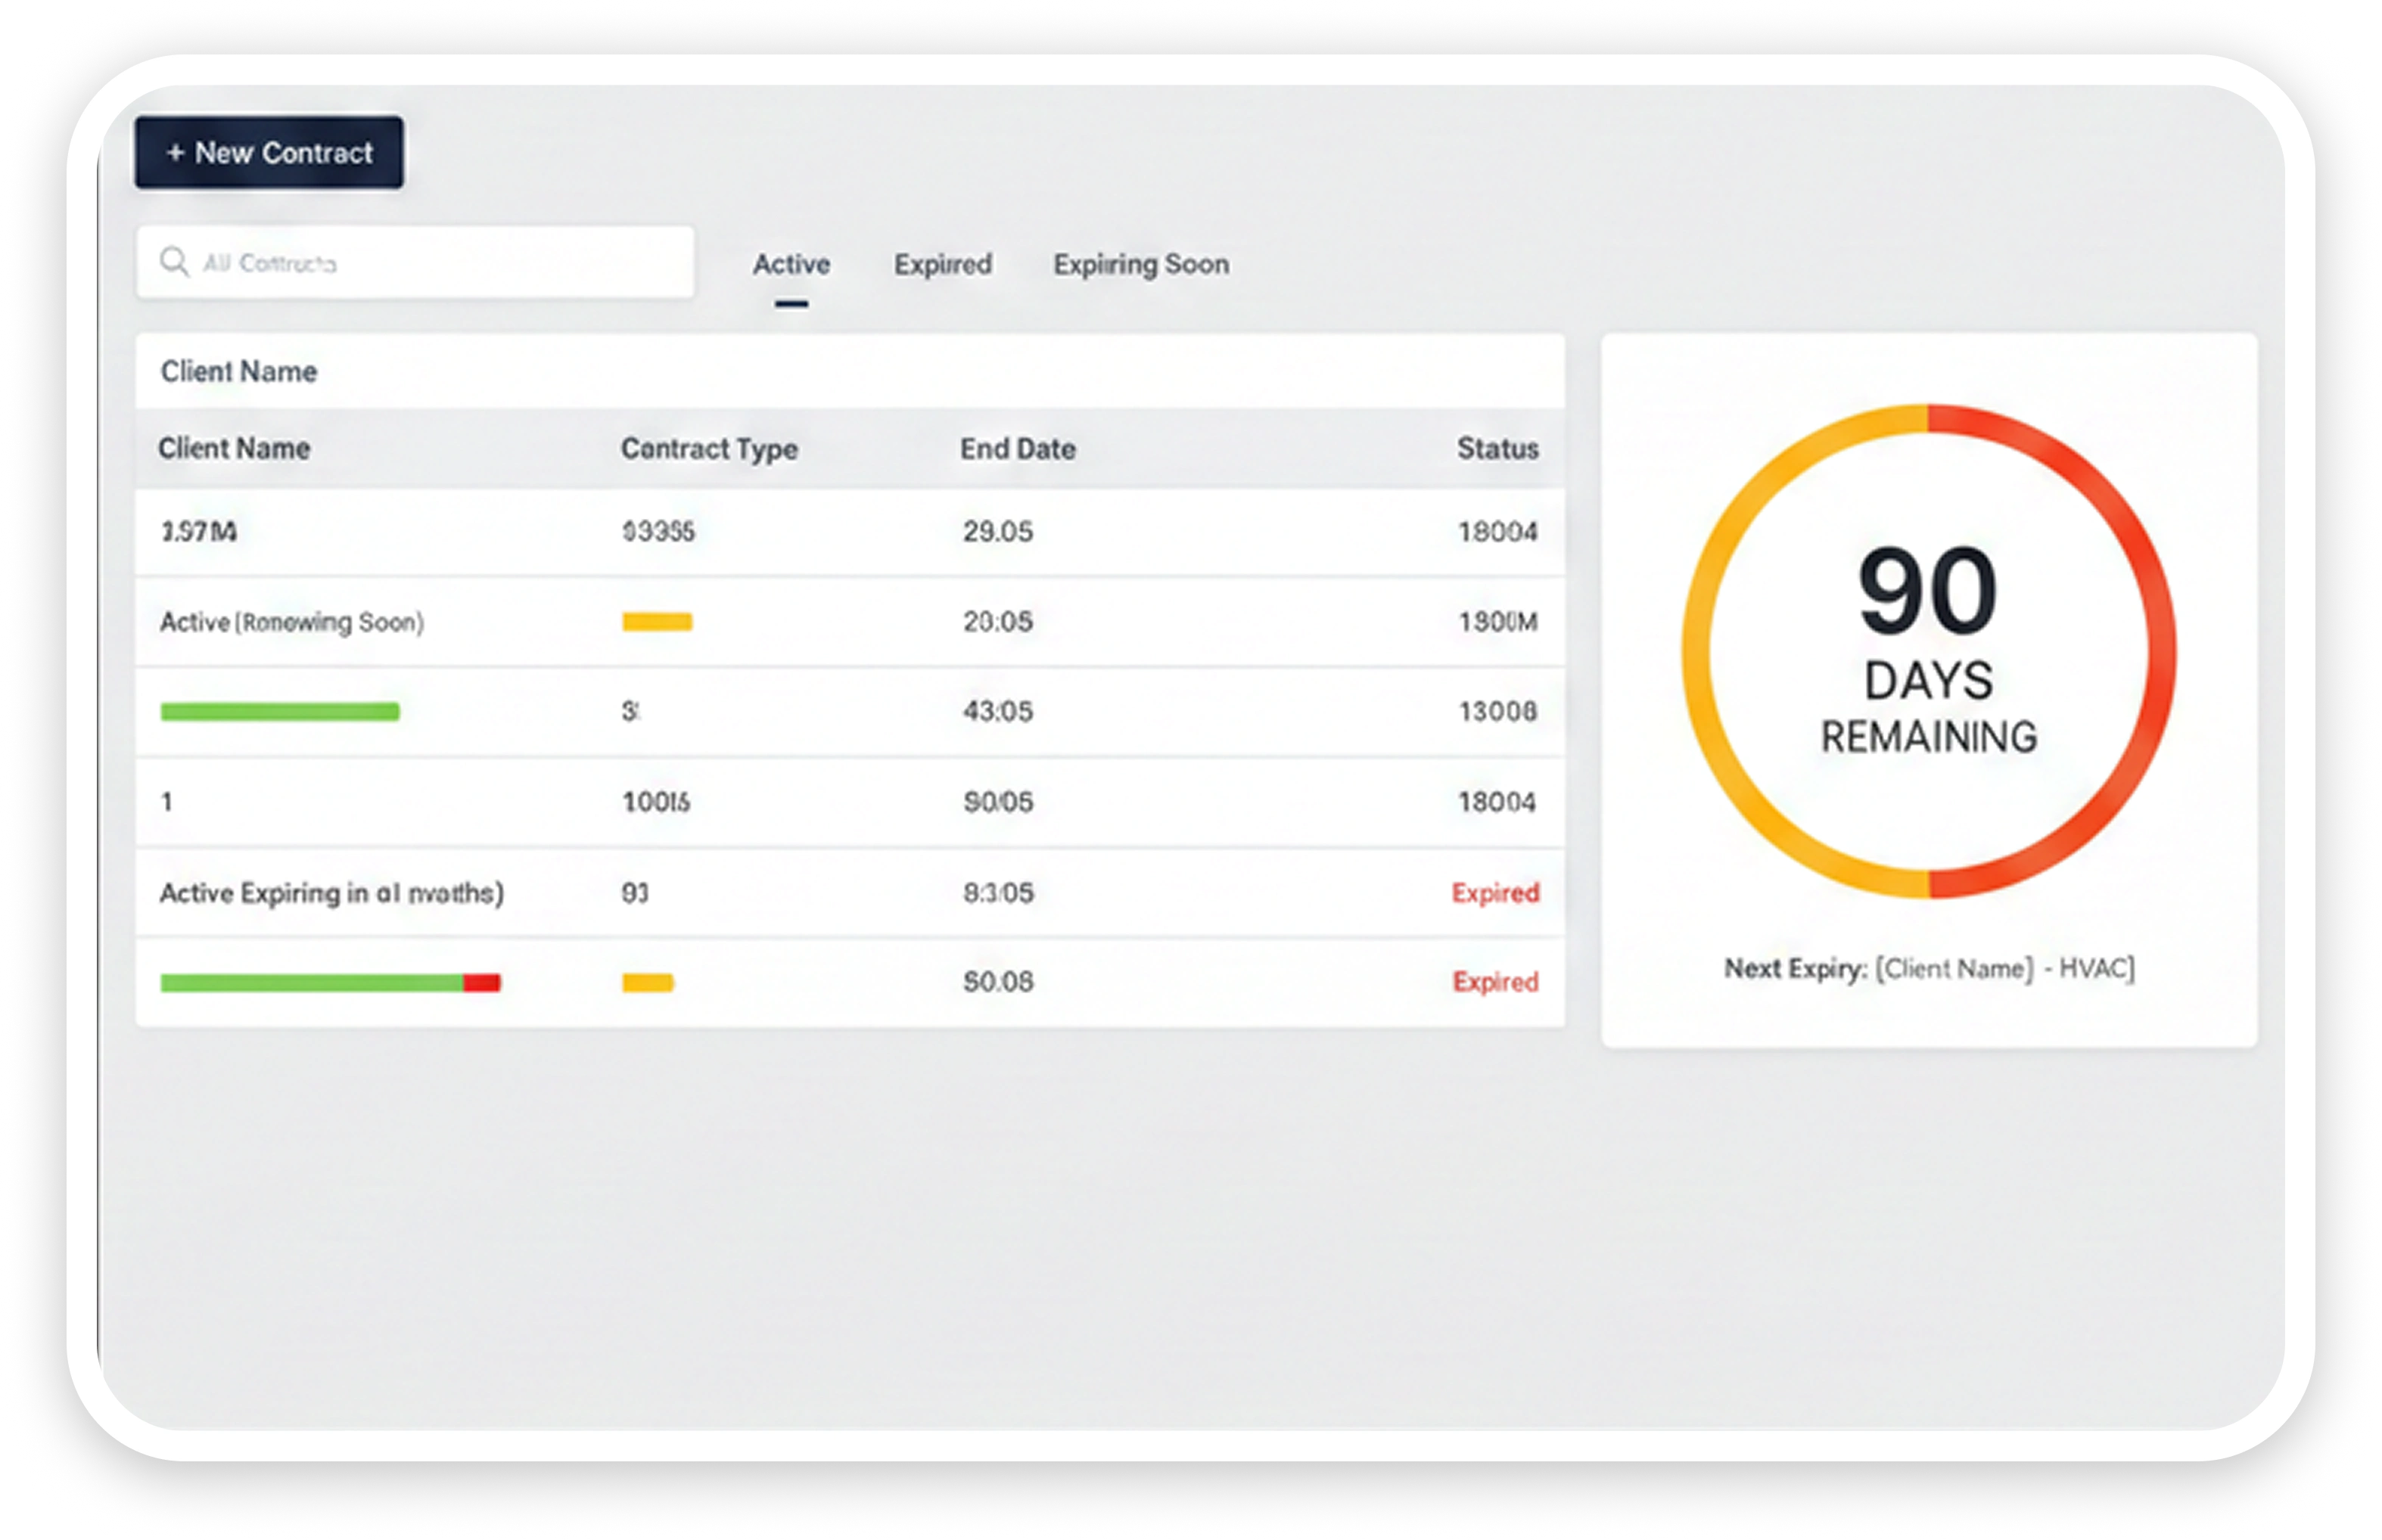Select the Expiring Soon tab
Screen dimensions: 2382x1540
point(1140,265)
